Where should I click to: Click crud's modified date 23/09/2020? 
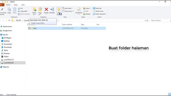coord(68,28)
